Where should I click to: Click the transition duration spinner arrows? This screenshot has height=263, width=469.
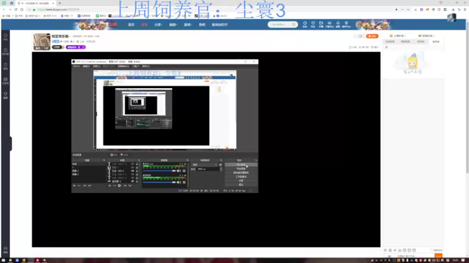(x=221, y=169)
